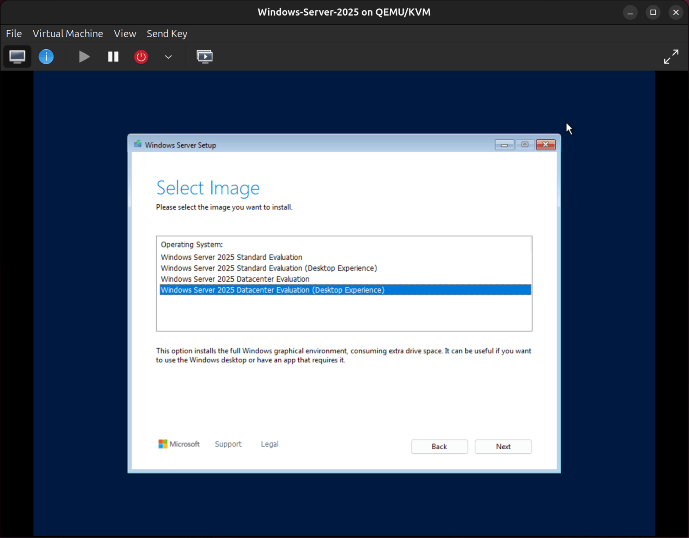Select Standard Evaluation (Desktop Experience) image
The image size is (689, 538).
click(269, 268)
